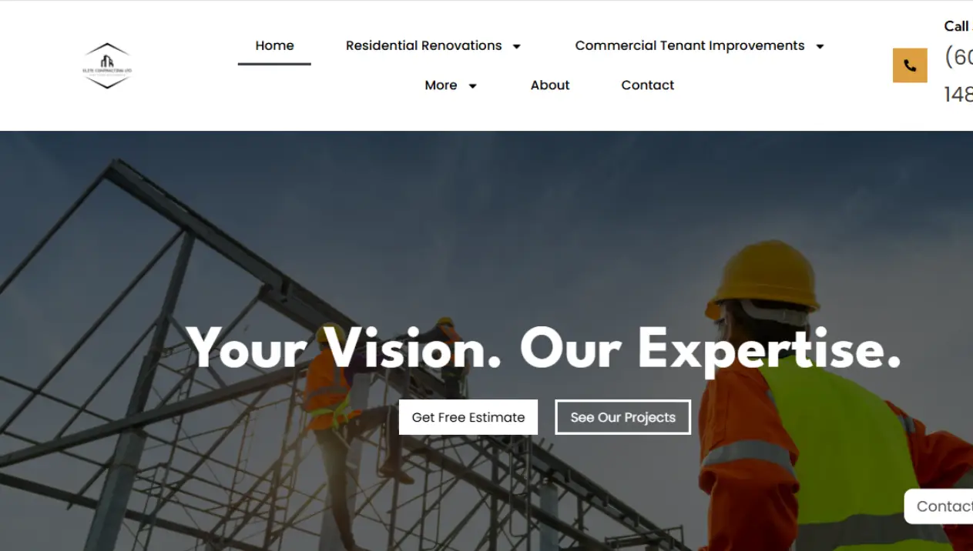Viewport: 973px width, 551px height.
Task: Open the Home menu item
Action: [274, 45]
